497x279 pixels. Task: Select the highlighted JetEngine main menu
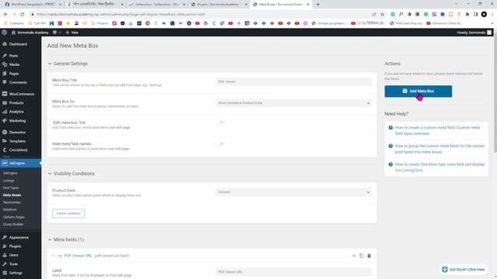[20, 164]
